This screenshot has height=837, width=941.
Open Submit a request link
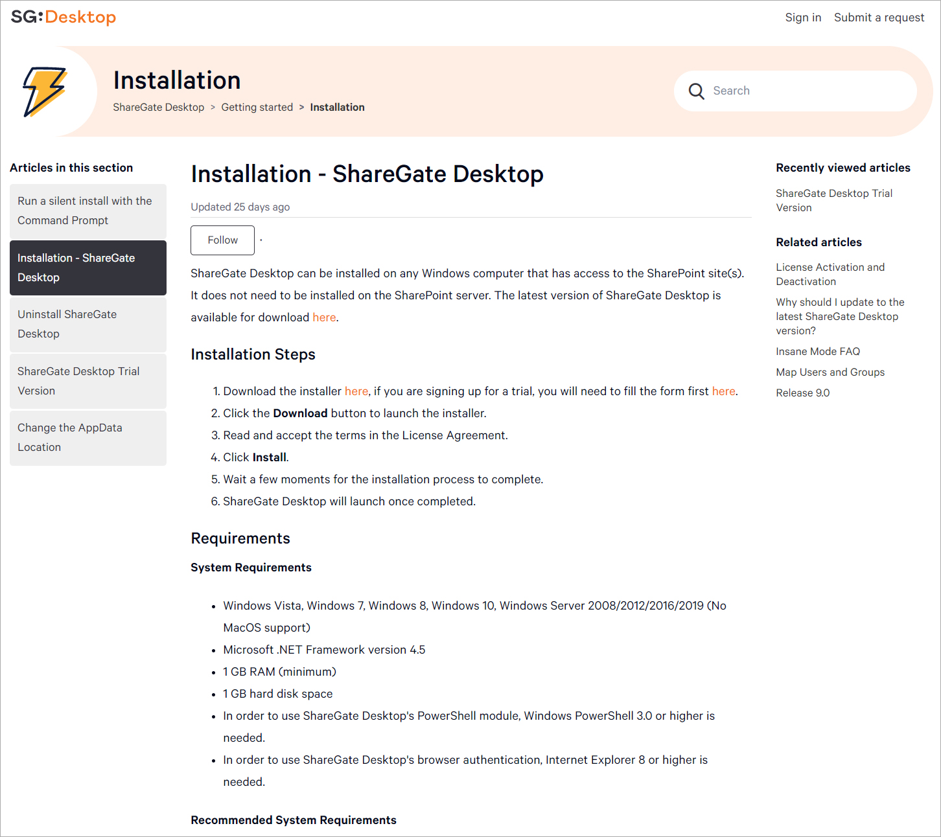pyautogui.click(x=879, y=17)
